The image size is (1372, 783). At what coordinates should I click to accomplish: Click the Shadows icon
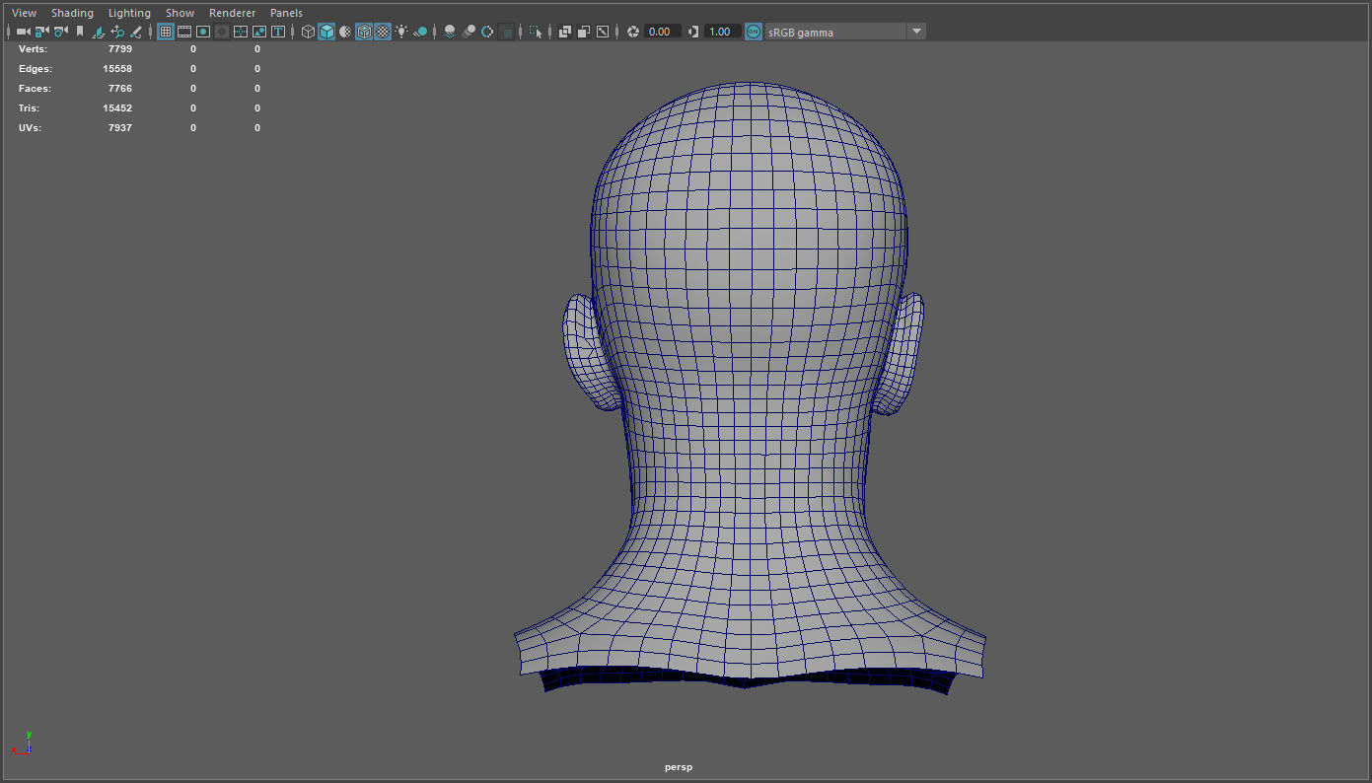click(421, 32)
